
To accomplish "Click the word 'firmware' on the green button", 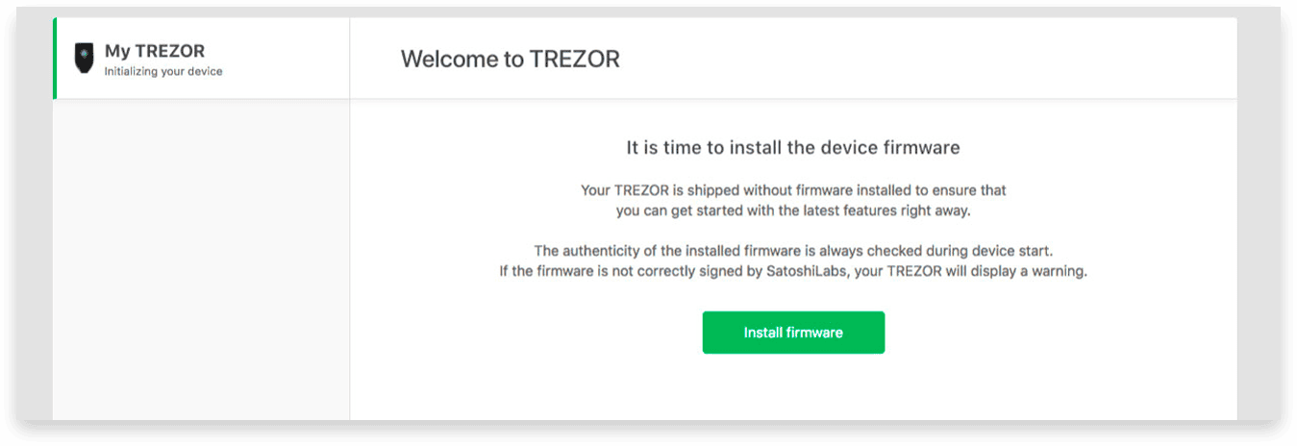I will click(x=814, y=333).
